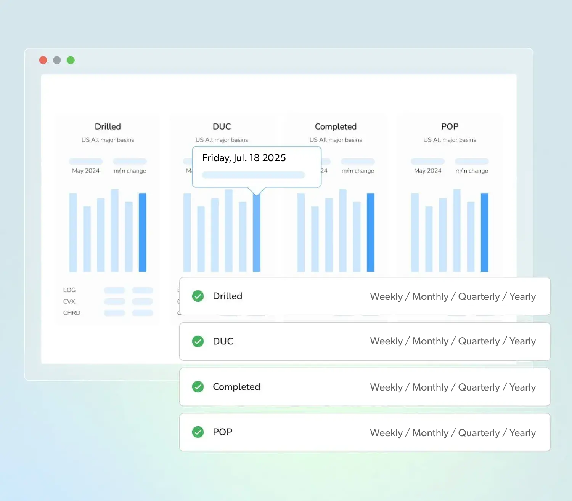The height and width of the screenshot is (501, 572).
Task: Click US All major basins under Drilled
Action: 108,140
